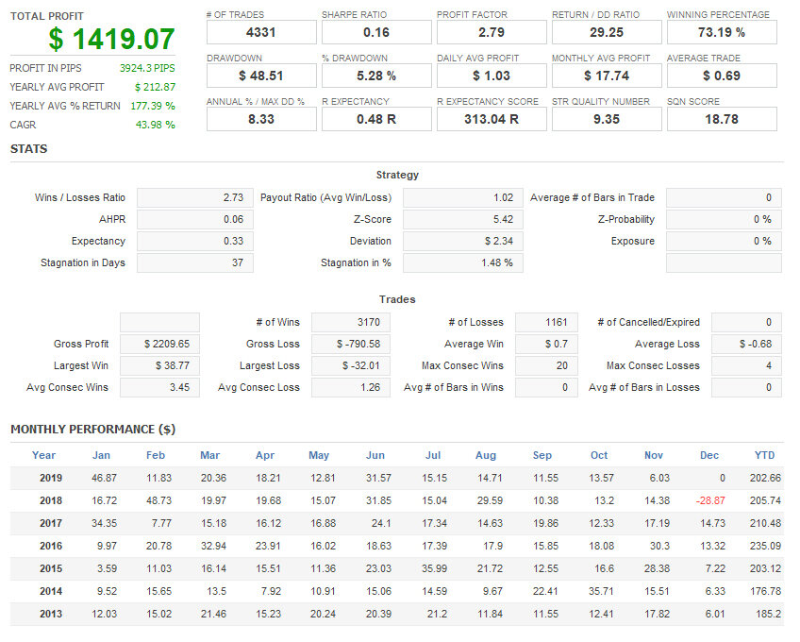Click Annual % / Max DD % box 8.33

[261, 119]
